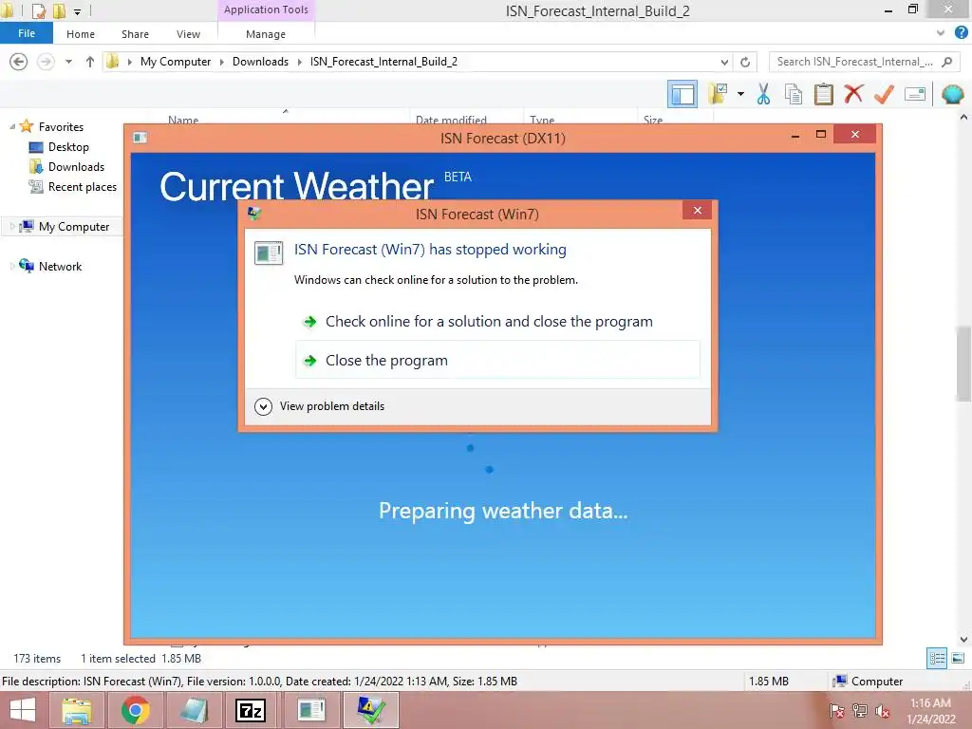Expand View problem details chevron

(x=263, y=406)
